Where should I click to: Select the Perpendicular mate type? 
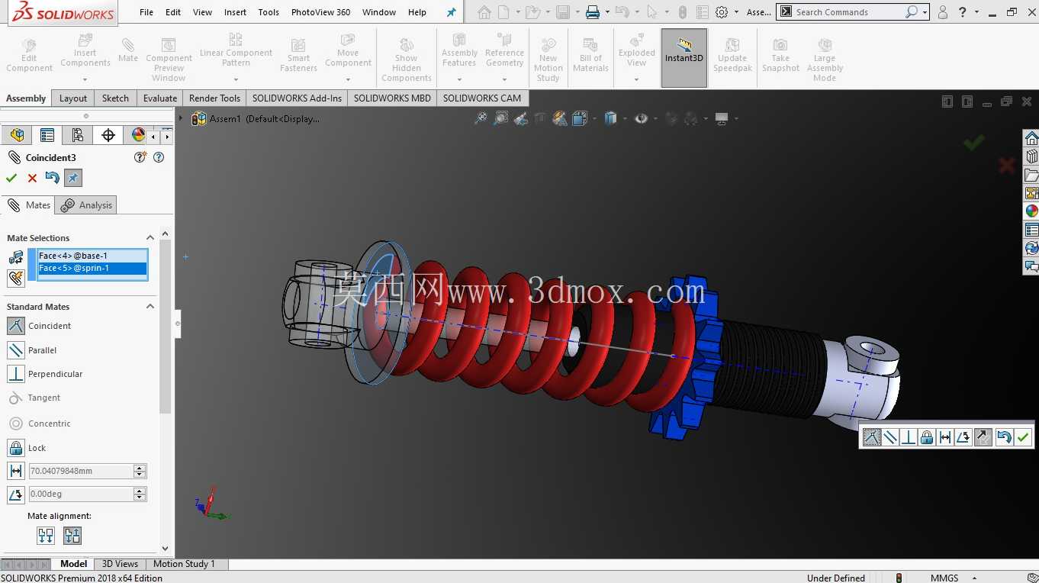(x=16, y=374)
